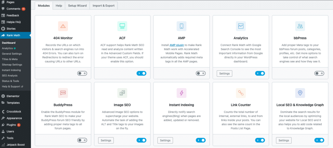Click the Local SEO map pin icon
Viewport: 333px width, 148px height.
[300, 93]
